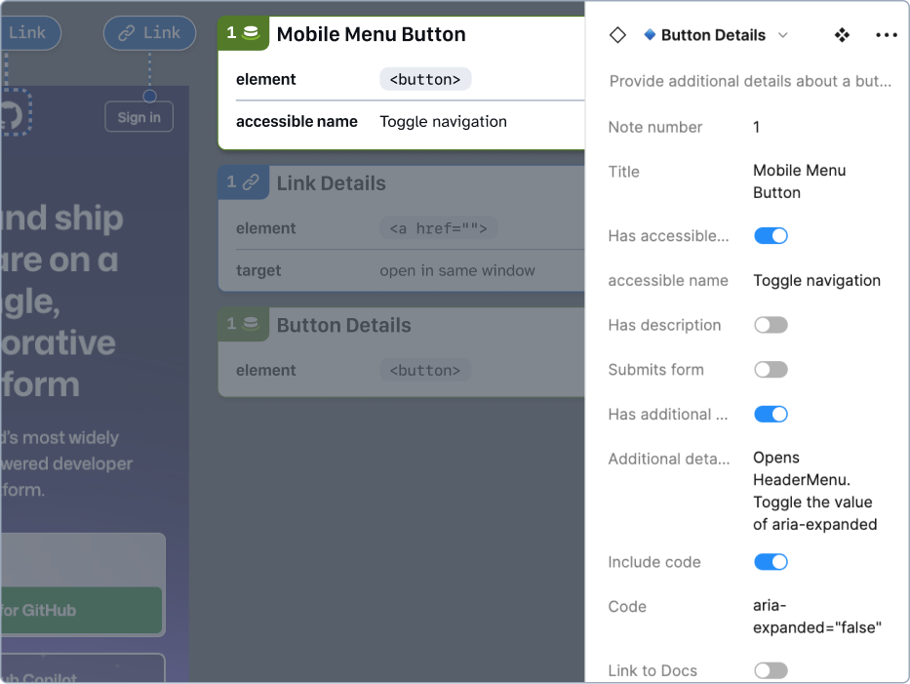Click the green badge icon on Mobile Menu Button

pyautogui.click(x=243, y=33)
